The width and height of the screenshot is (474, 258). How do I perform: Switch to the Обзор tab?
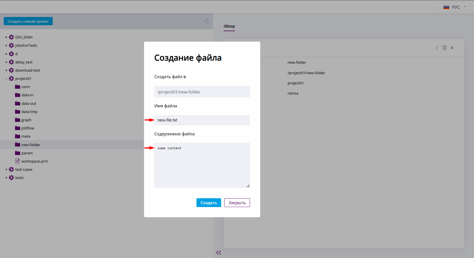point(229,26)
